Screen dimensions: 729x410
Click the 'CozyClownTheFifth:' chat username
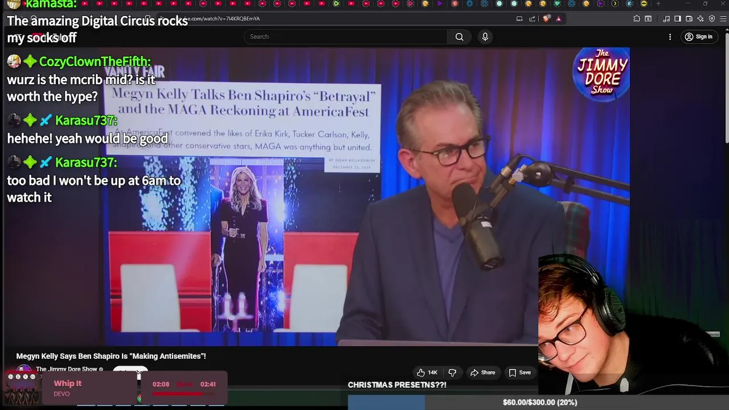pos(95,61)
